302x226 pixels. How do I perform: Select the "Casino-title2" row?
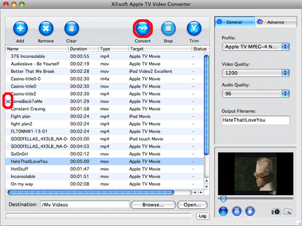104,94
